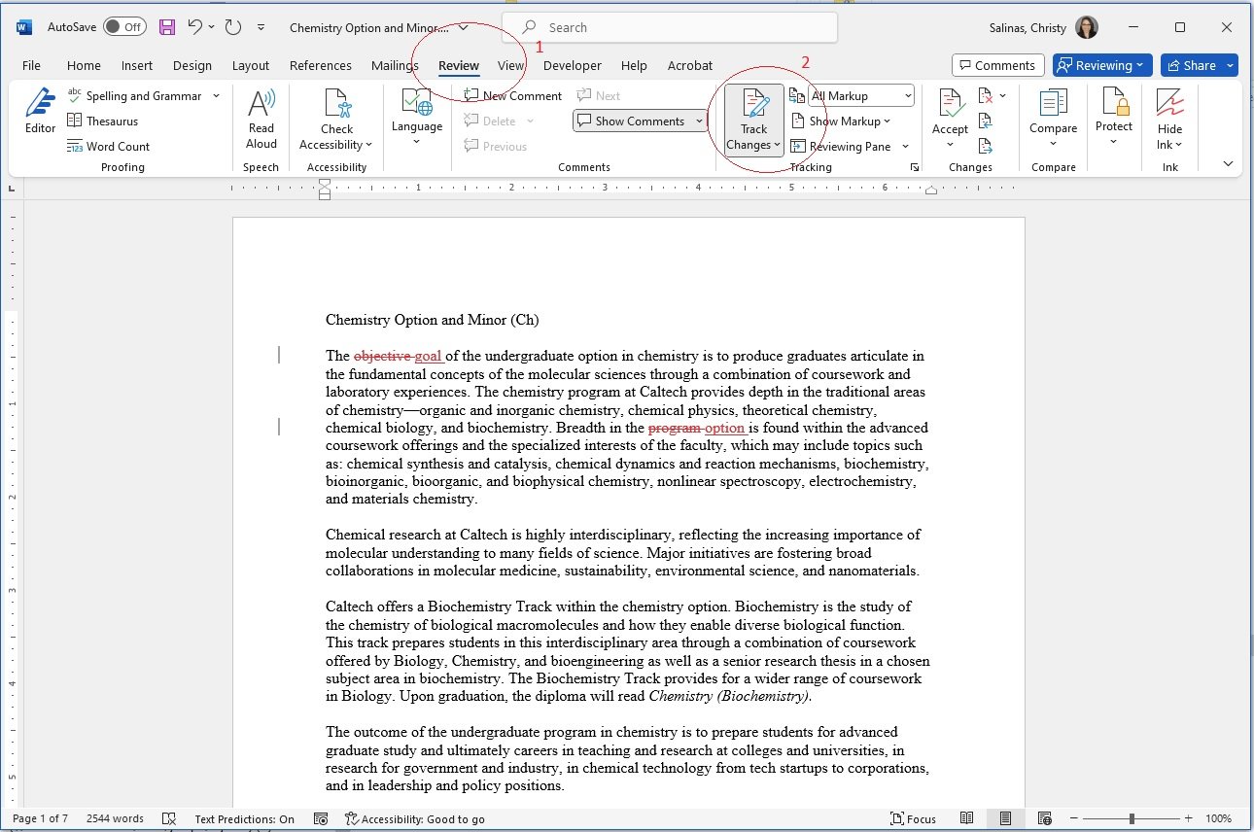Click the Share button
The height and width of the screenshot is (832, 1254).
(1191, 65)
